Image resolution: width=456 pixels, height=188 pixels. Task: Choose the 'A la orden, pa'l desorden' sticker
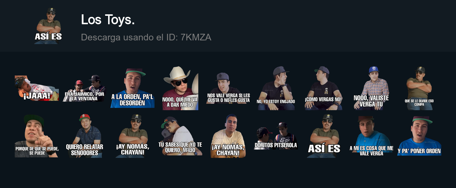pyautogui.click(x=132, y=88)
